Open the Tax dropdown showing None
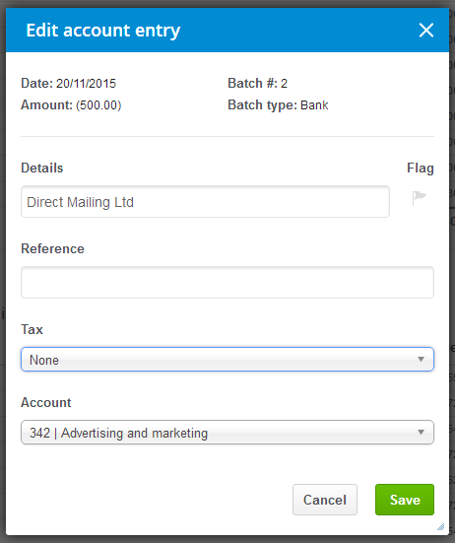This screenshot has height=543, width=455. 227,360
